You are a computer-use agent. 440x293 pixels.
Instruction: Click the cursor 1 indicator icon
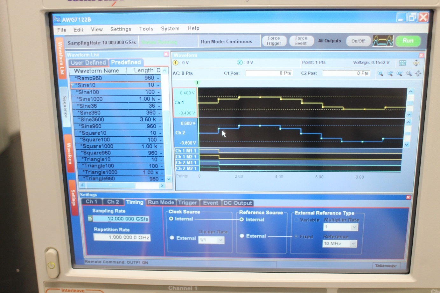175,63
